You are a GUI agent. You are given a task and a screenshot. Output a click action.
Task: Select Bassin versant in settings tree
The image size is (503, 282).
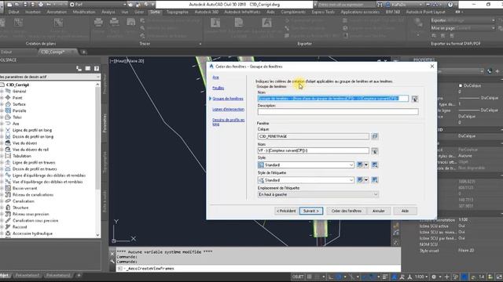click(x=24, y=188)
